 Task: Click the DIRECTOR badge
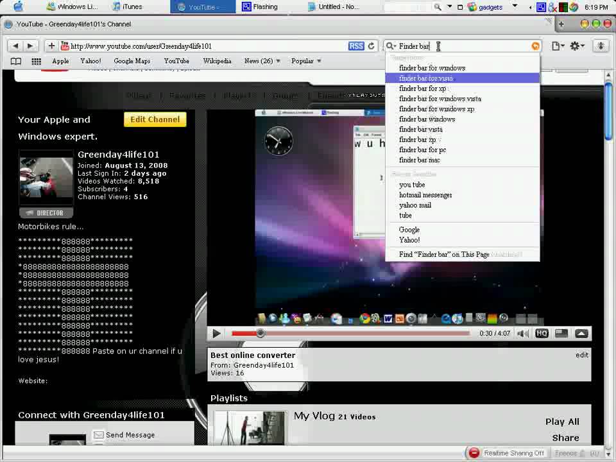click(x=46, y=213)
